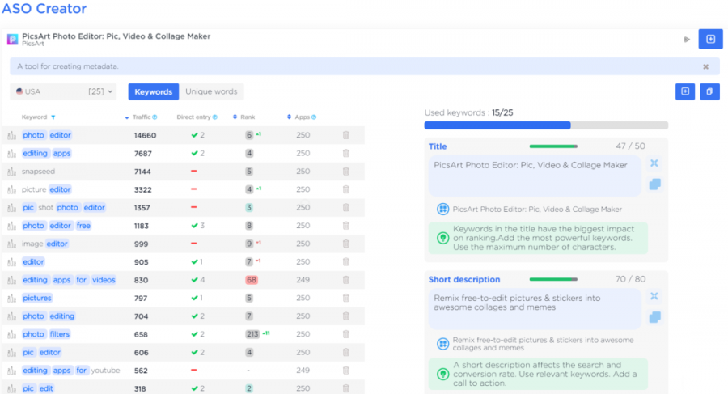Open the USA country dropdown

tap(63, 91)
